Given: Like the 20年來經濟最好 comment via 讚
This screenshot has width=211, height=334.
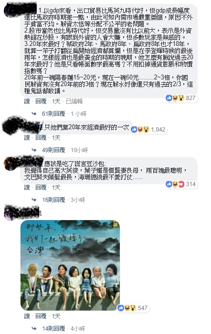Looking at the screenshot, I should click(27, 138).
